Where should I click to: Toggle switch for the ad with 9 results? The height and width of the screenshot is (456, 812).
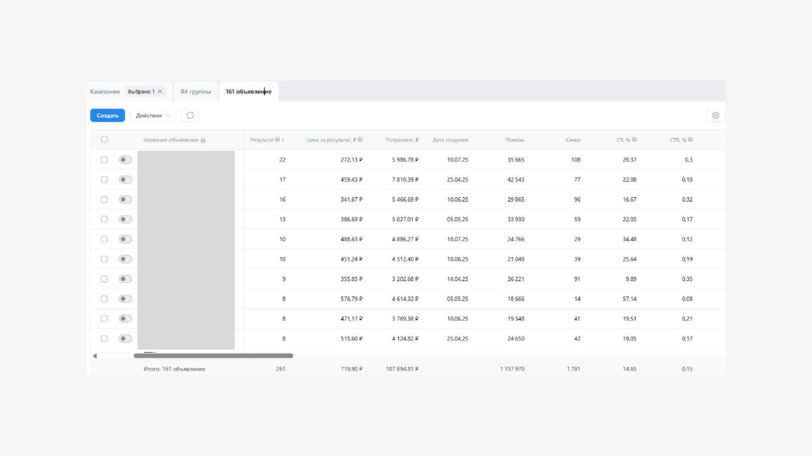coord(125,279)
